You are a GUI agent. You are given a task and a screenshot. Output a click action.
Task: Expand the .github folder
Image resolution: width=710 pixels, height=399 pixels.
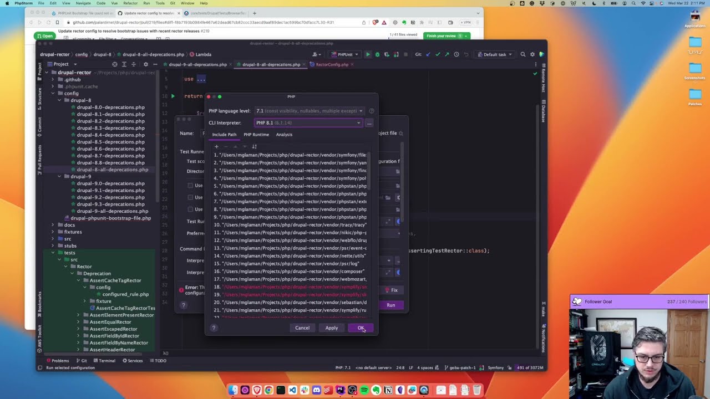[53, 79]
